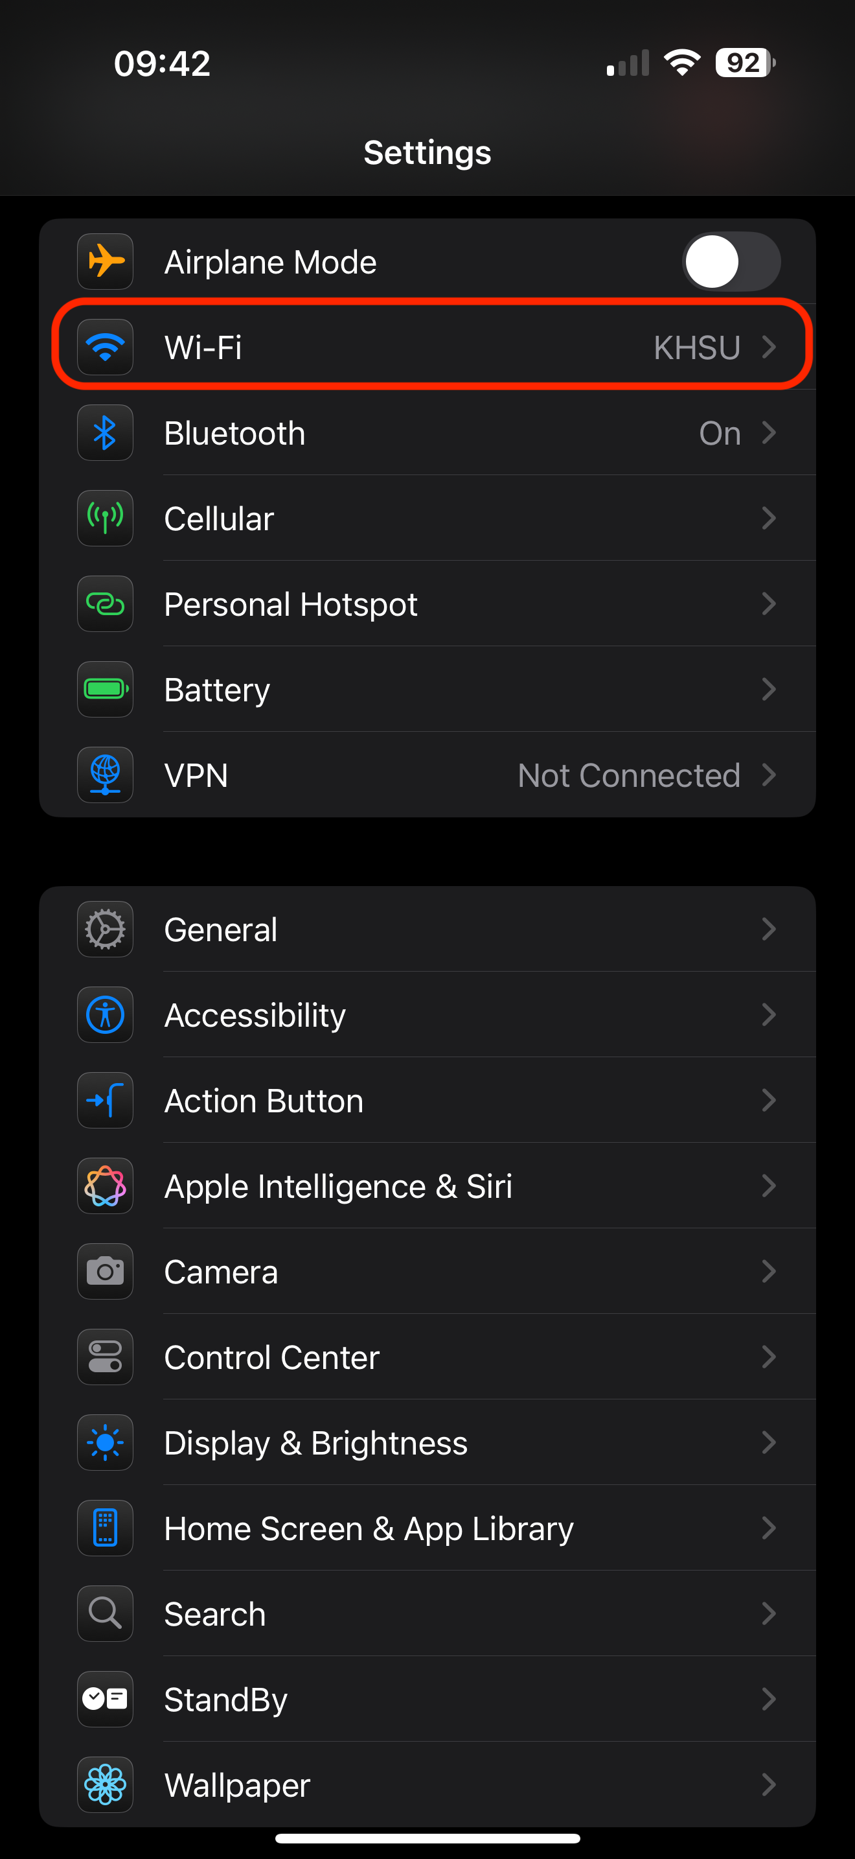Tap the bottom home indicator bar
Viewport: 855px width, 1859px height.
[427, 1838]
